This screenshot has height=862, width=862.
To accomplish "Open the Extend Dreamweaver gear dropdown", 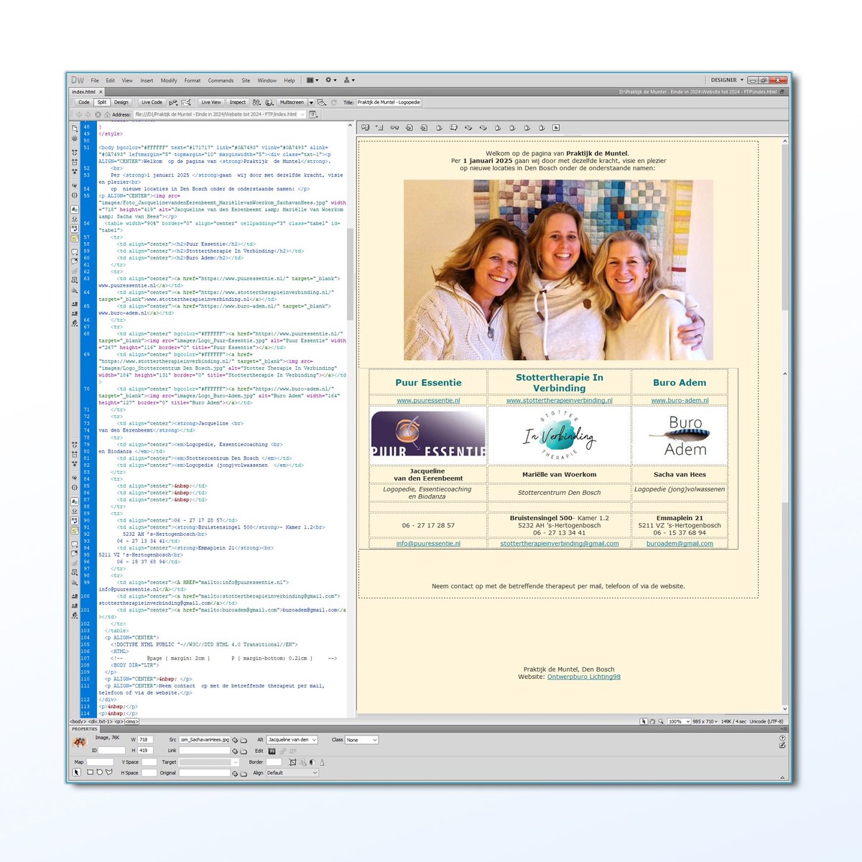I will pos(331,80).
